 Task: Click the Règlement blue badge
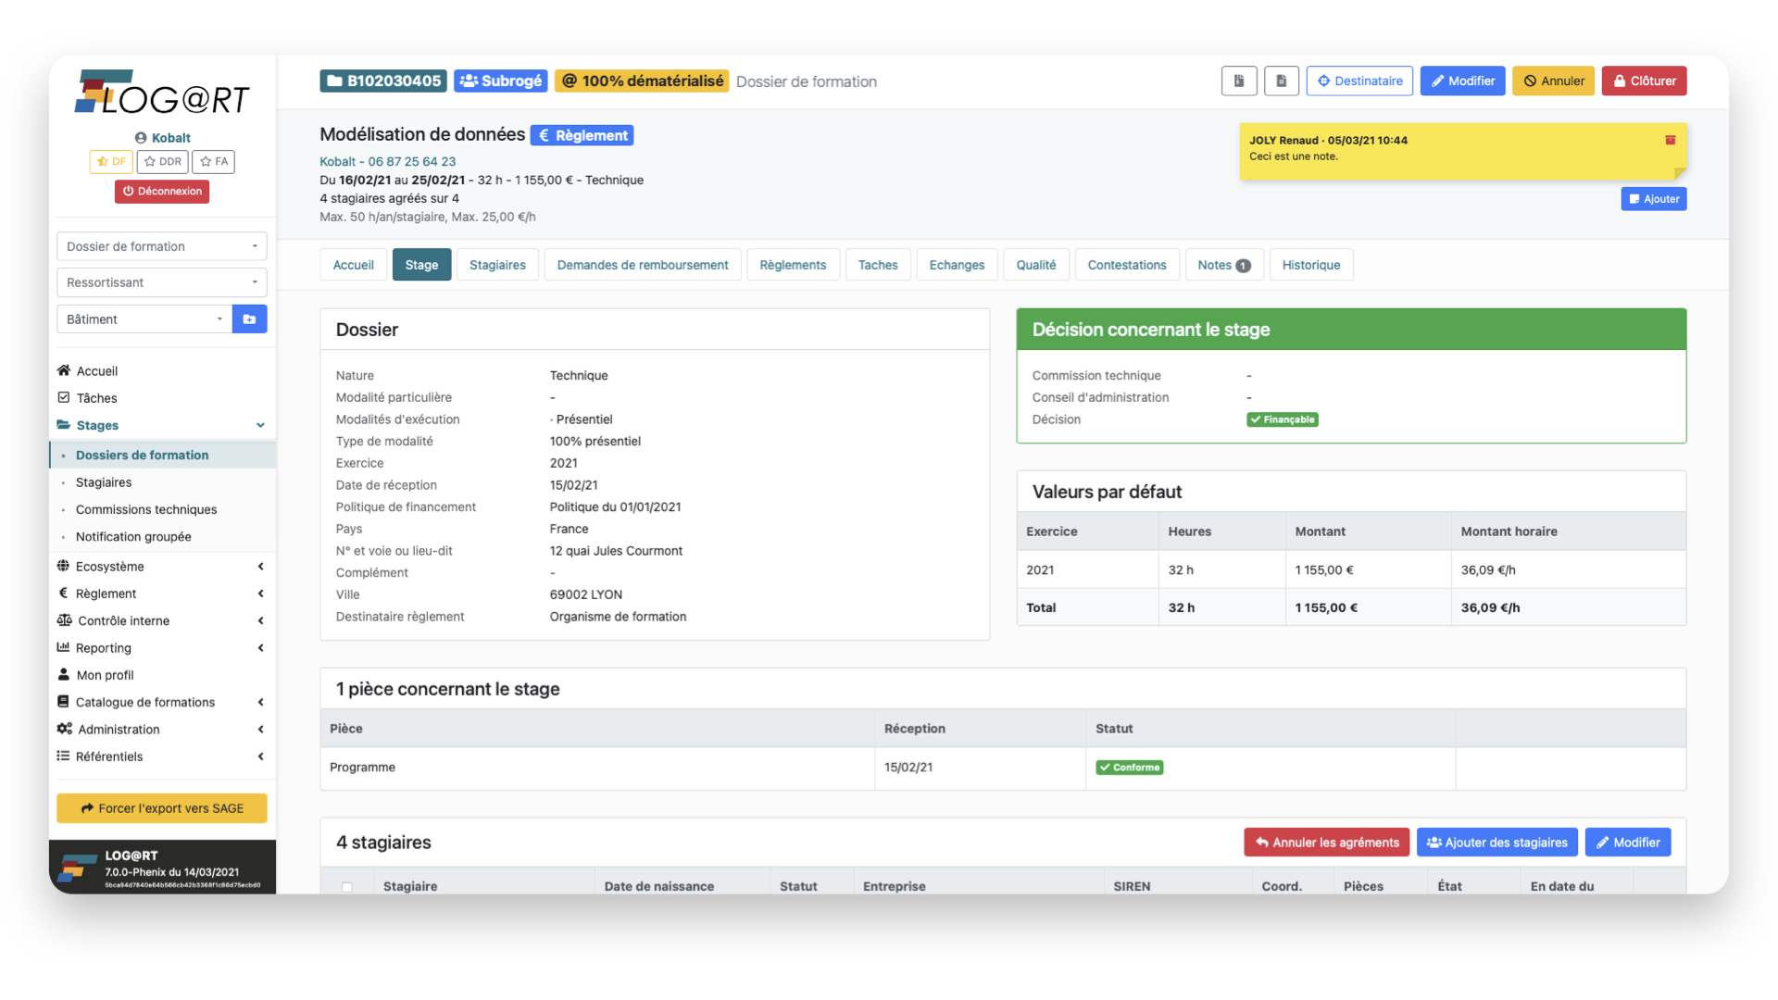[x=582, y=135]
